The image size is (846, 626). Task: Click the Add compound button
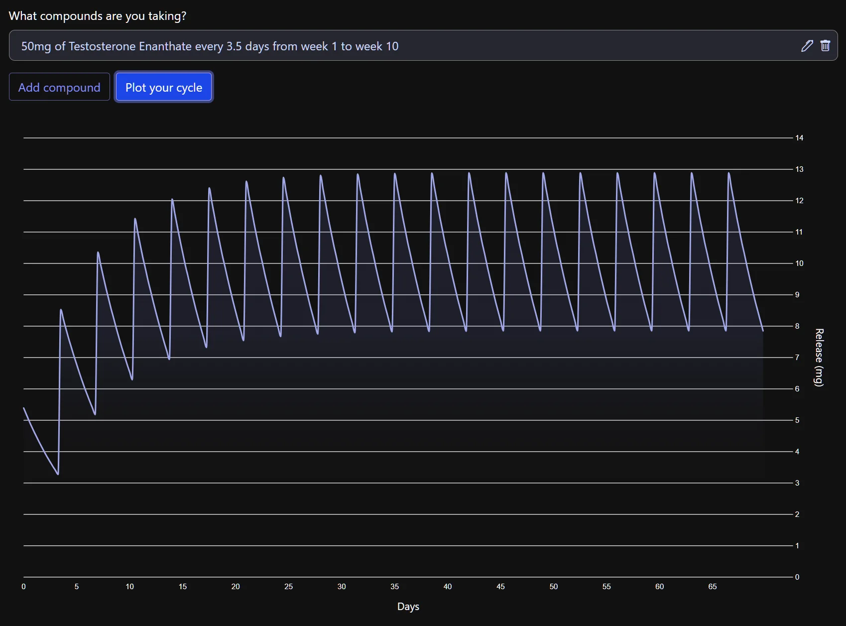(x=59, y=87)
